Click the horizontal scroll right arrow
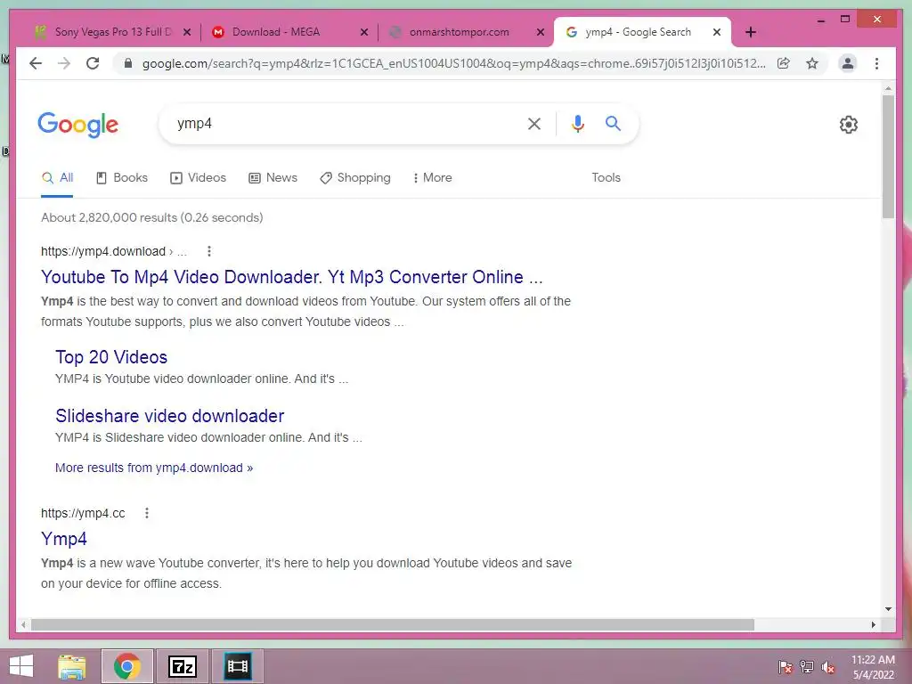Viewport: 912px width, 684px height. [x=873, y=624]
